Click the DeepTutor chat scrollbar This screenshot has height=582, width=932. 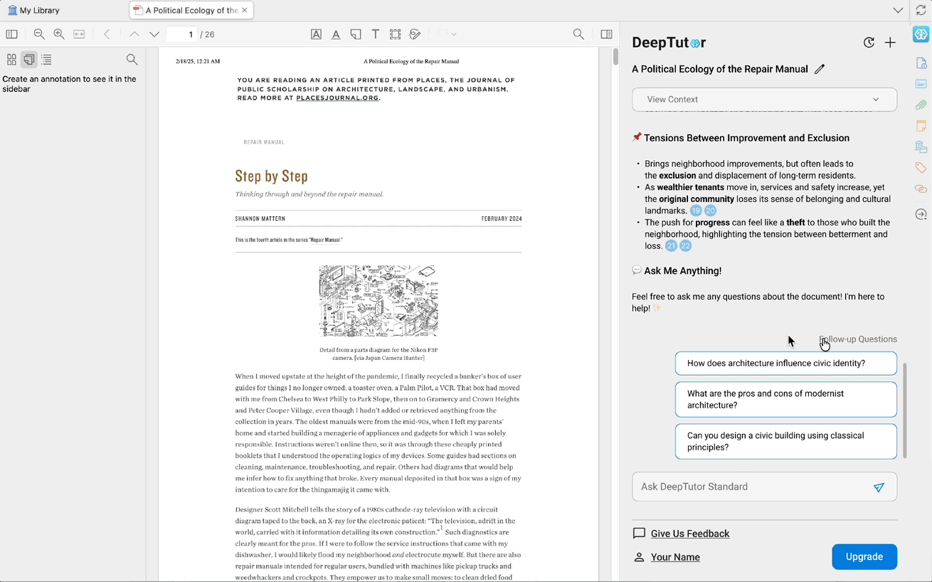coord(905,411)
